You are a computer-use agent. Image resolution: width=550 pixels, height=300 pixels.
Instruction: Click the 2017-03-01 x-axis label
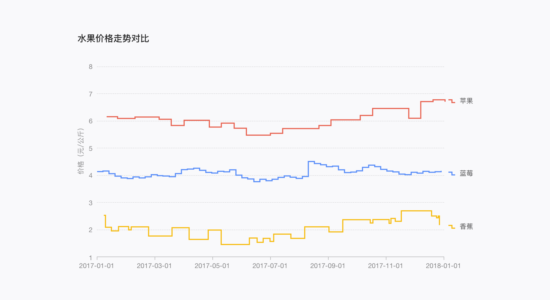coord(154,266)
